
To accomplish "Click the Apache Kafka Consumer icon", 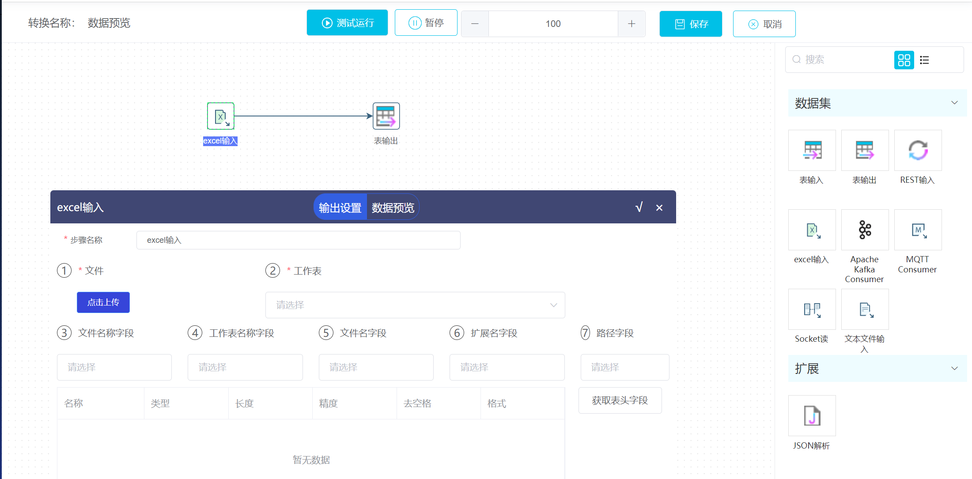I will point(865,230).
